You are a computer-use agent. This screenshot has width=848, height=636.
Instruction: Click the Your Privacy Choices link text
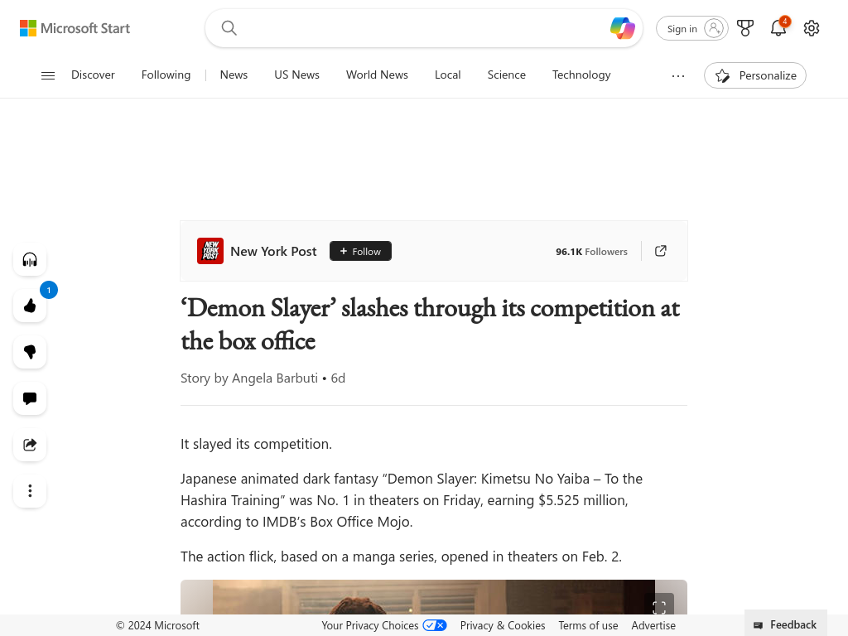tap(370, 625)
